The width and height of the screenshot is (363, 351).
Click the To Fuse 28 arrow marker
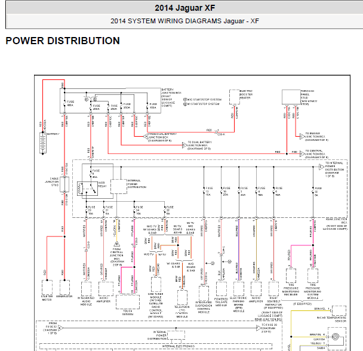[x=259, y=328]
